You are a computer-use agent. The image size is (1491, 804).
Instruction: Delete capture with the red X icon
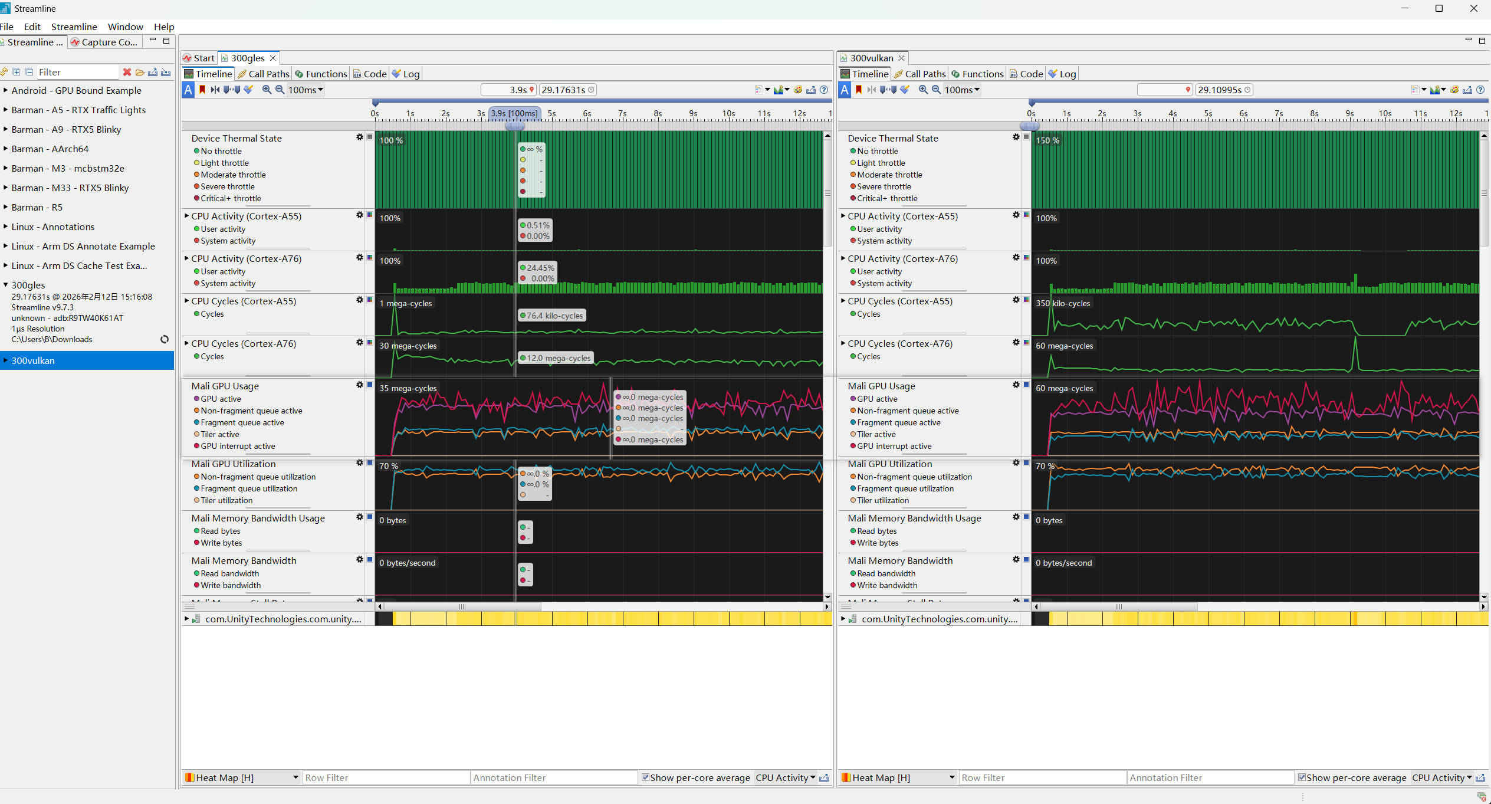click(127, 72)
